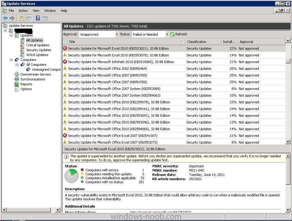Click the tree pane scroll left arrow
The width and height of the screenshot is (292, 221).
point(4,210)
